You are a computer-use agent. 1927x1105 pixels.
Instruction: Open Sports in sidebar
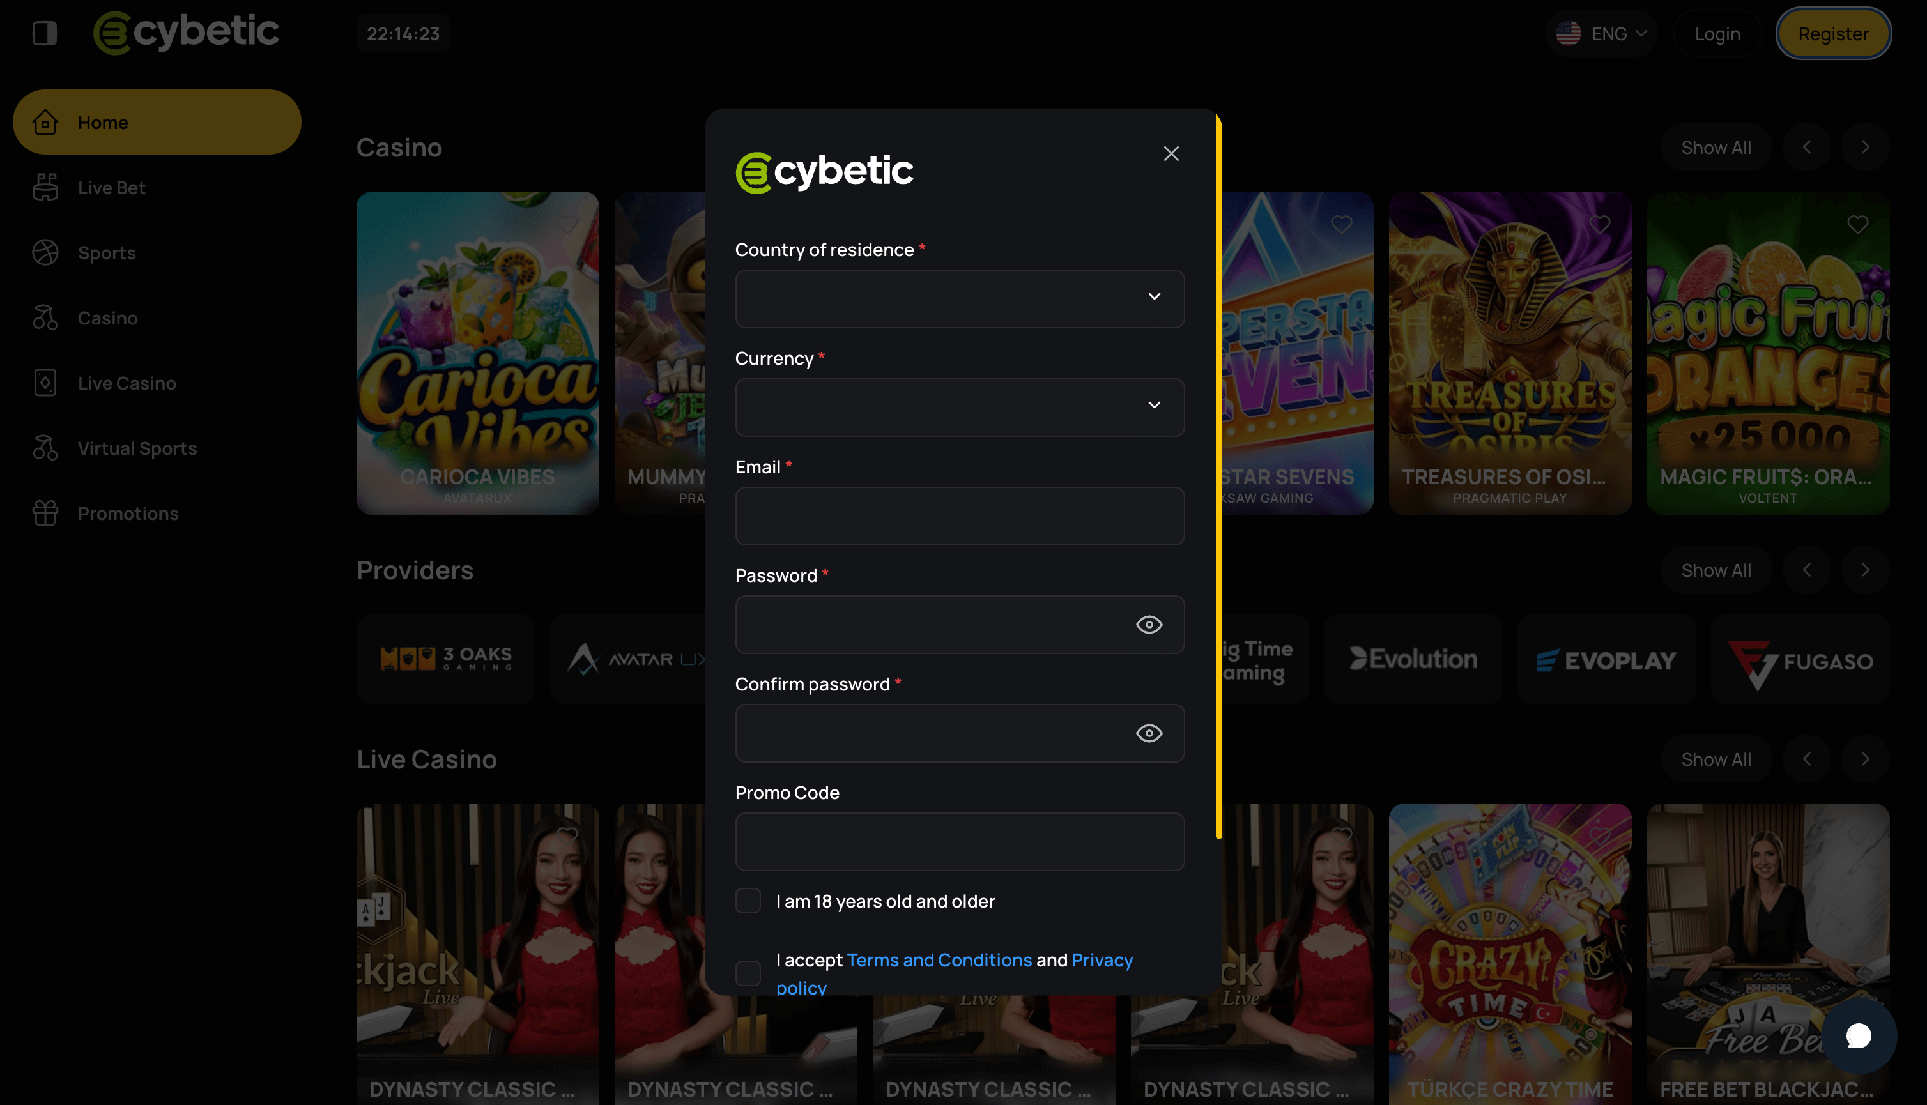click(x=157, y=253)
